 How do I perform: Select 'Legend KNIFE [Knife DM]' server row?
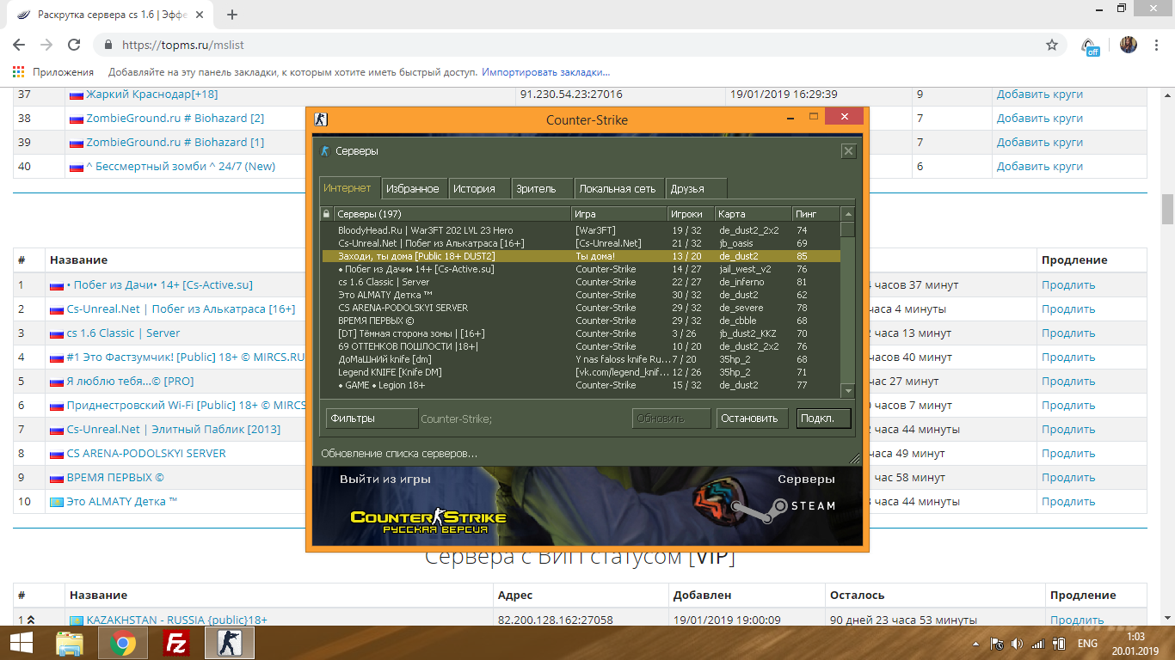pyautogui.click(x=581, y=372)
